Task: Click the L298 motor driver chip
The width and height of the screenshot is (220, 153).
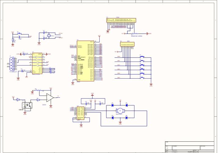Action: point(81,114)
